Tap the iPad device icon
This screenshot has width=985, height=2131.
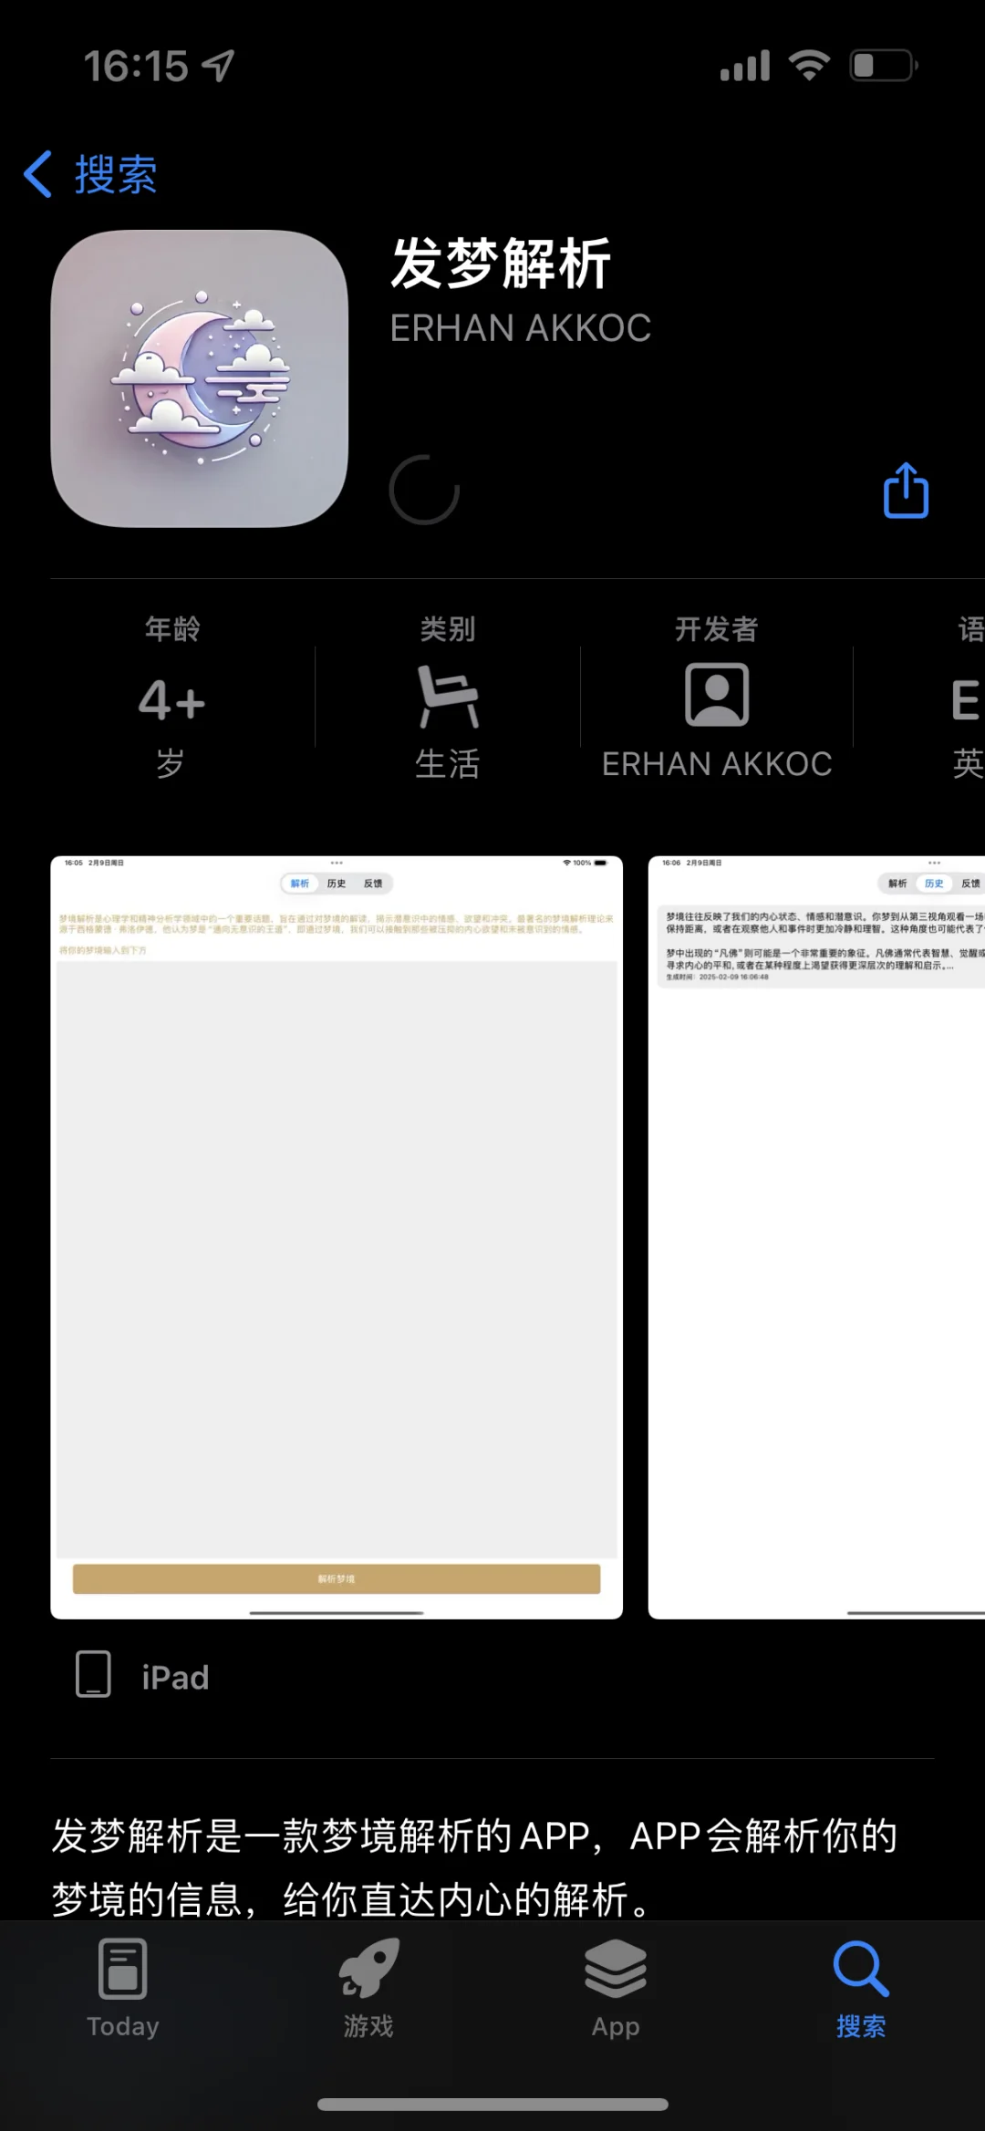(93, 1673)
